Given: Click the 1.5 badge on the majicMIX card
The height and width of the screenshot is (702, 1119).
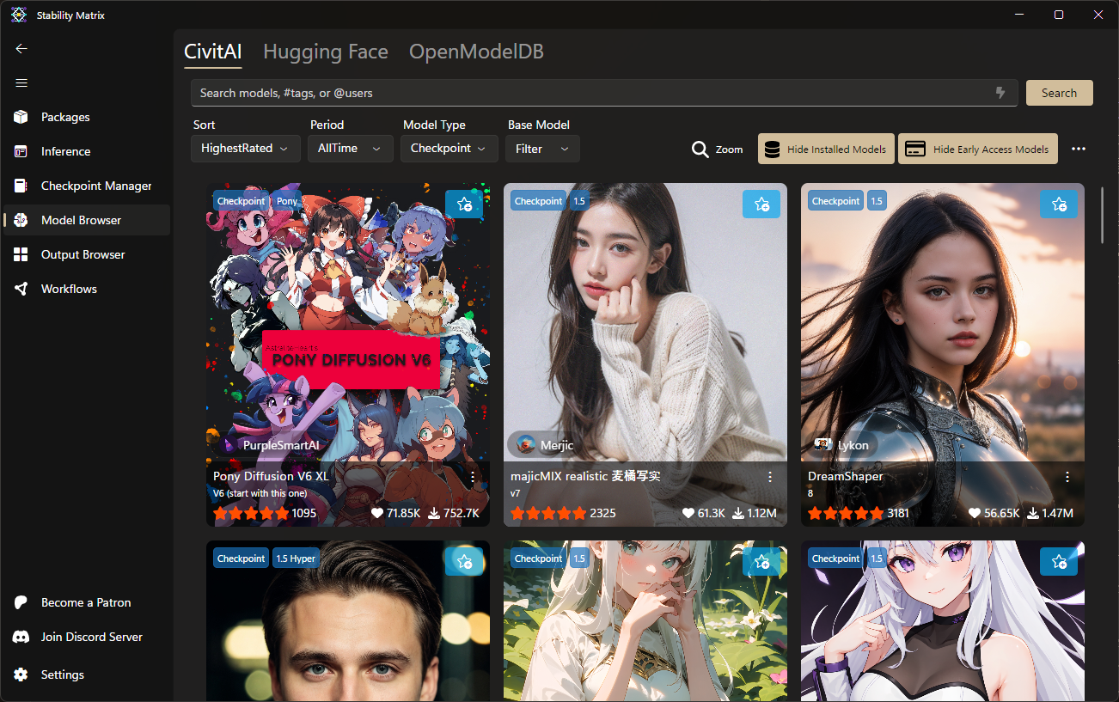Looking at the screenshot, I should (x=579, y=201).
